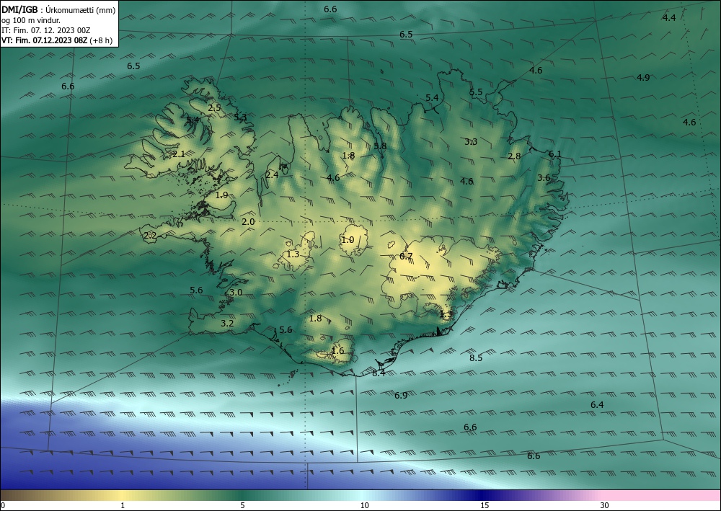This screenshot has width=721, height=511.
Task: Click the 'IT: Fim. 07. 12. 2023 00Z' line
Action: coord(45,30)
